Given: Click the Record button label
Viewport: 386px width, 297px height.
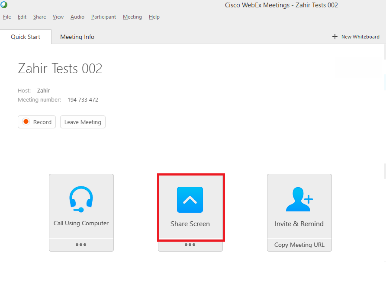Looking at the screenshot, I should 42,122.
